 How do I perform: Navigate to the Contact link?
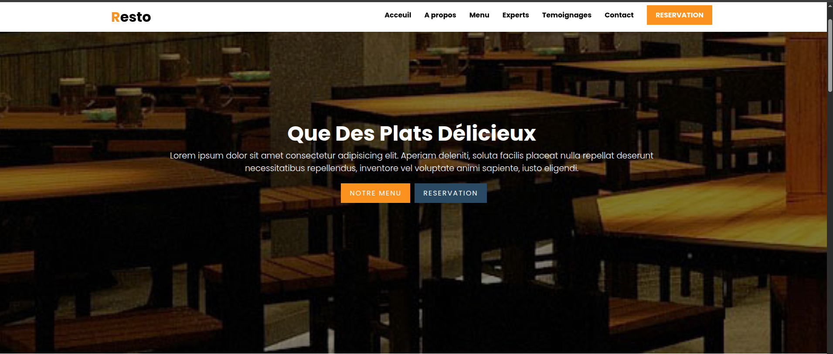(x=619, y=15)
